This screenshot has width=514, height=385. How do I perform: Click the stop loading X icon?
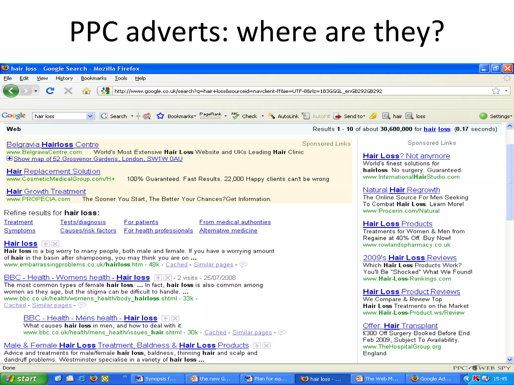tap(68, 91)
